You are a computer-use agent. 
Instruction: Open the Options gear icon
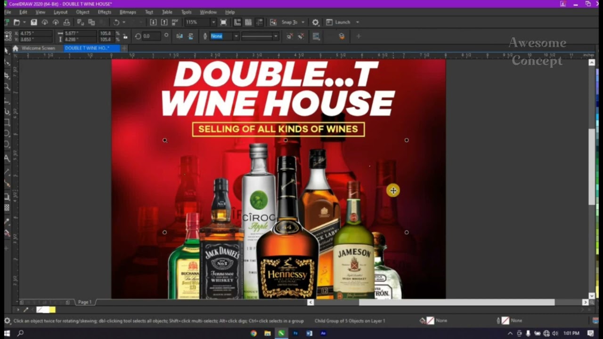pyautogui.click(x=315, y=22)
